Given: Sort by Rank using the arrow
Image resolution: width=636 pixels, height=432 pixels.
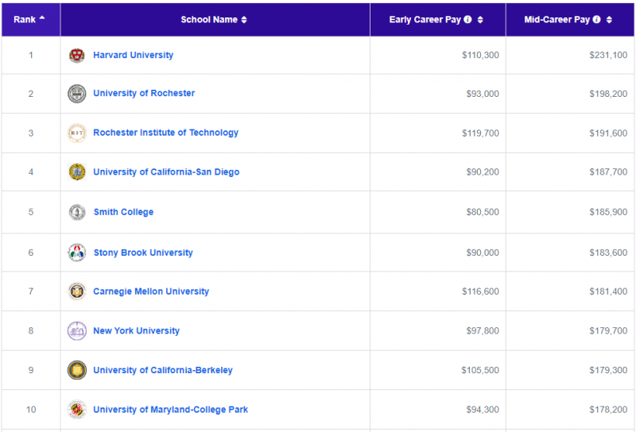Looking at the screenshot, I should click(x=42, y=17).
